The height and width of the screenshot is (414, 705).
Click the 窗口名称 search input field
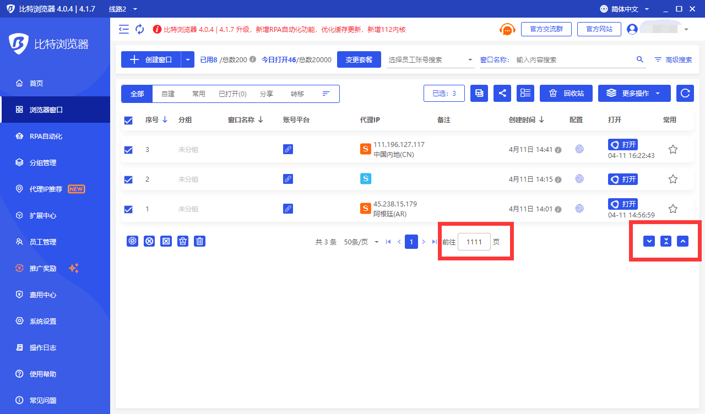click(574, 59)
